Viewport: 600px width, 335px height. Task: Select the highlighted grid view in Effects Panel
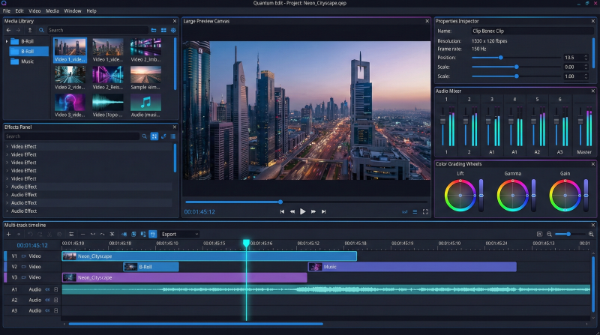pyautogui.click(x=154, y=136)
